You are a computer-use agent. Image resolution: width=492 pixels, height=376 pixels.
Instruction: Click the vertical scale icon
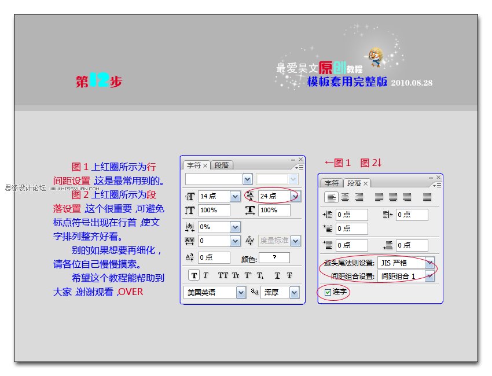click(x=189, y=210)
